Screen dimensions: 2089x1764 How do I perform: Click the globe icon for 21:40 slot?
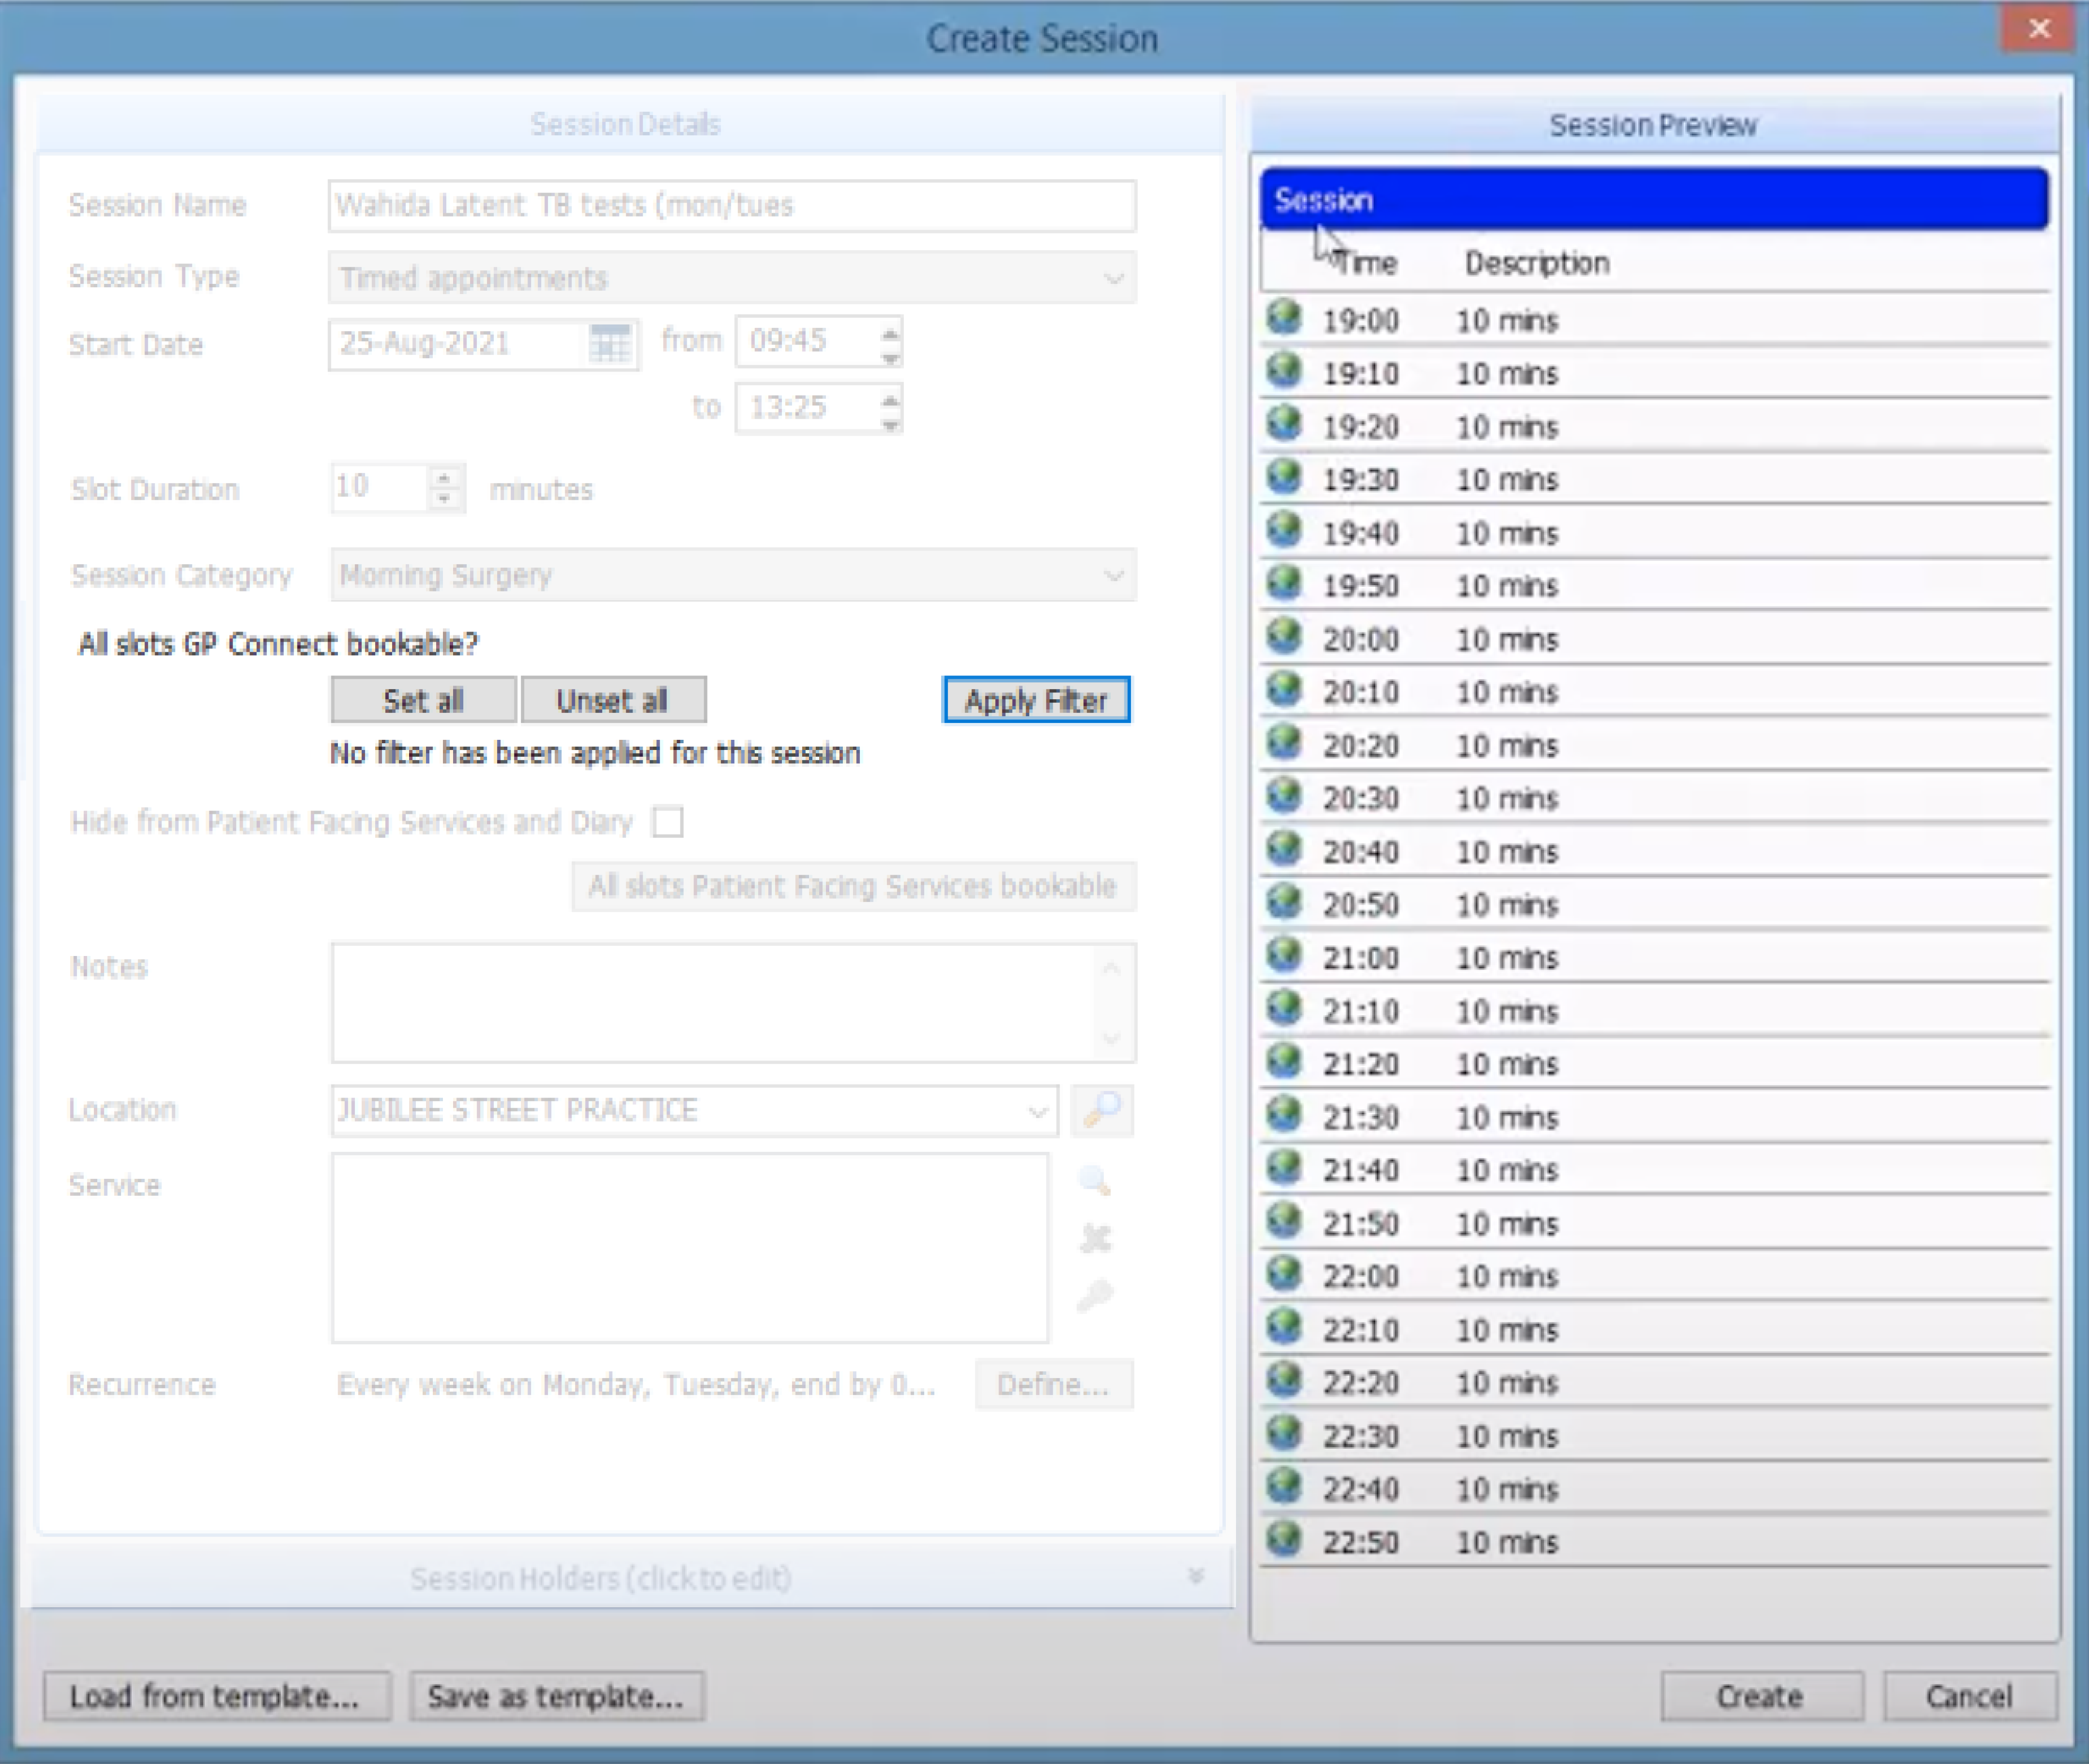tap(1283, 1167)
